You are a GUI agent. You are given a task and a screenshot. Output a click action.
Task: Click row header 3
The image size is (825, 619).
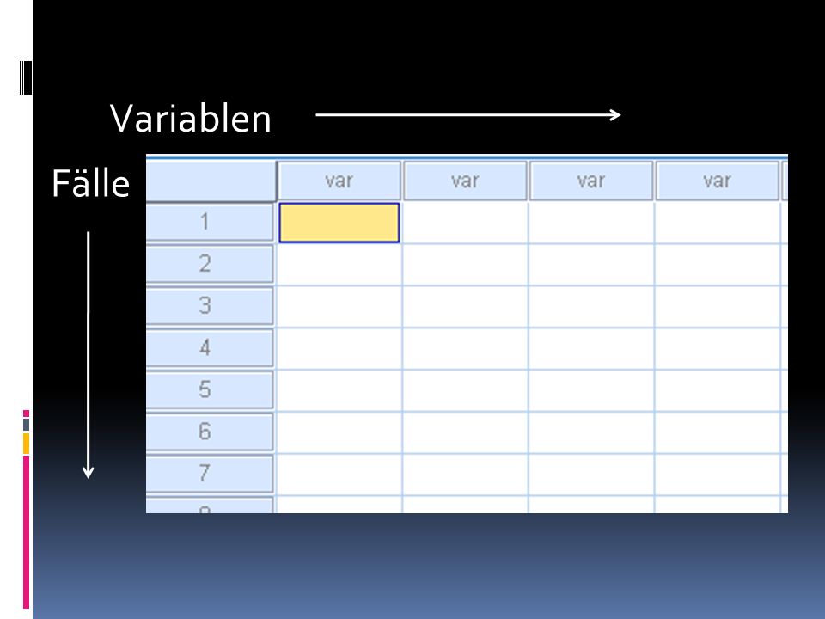(x=210, y=306)
